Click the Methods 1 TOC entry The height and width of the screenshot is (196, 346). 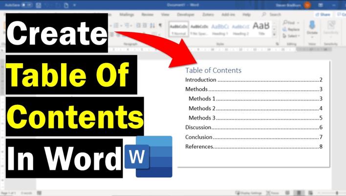[x=256, y=98]
